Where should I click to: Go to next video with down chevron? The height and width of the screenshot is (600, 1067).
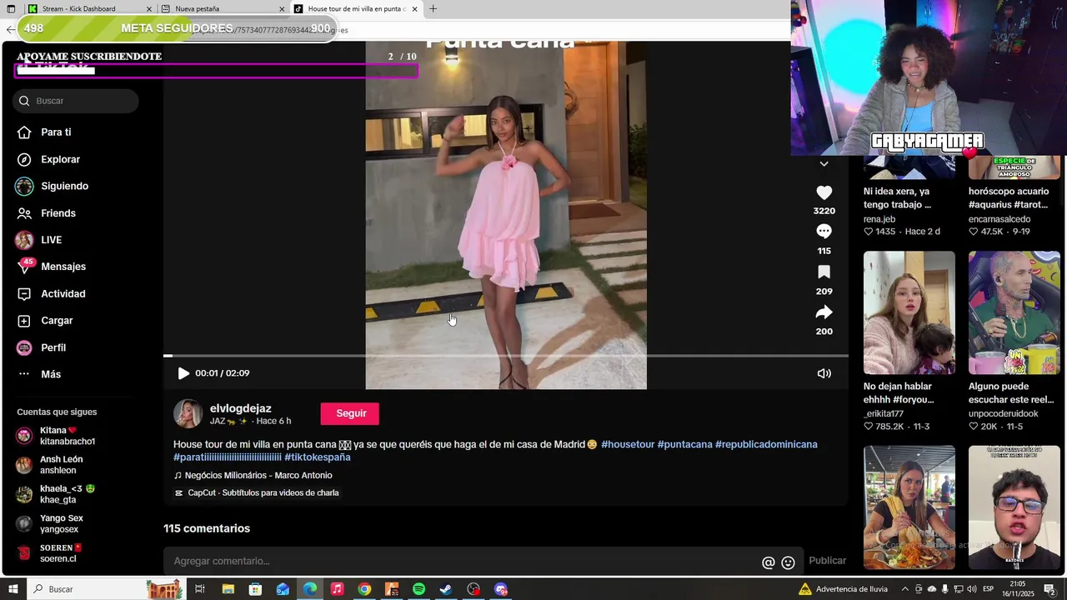(824, 163)
